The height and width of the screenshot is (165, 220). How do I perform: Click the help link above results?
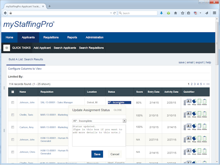[x=208, y=62]
